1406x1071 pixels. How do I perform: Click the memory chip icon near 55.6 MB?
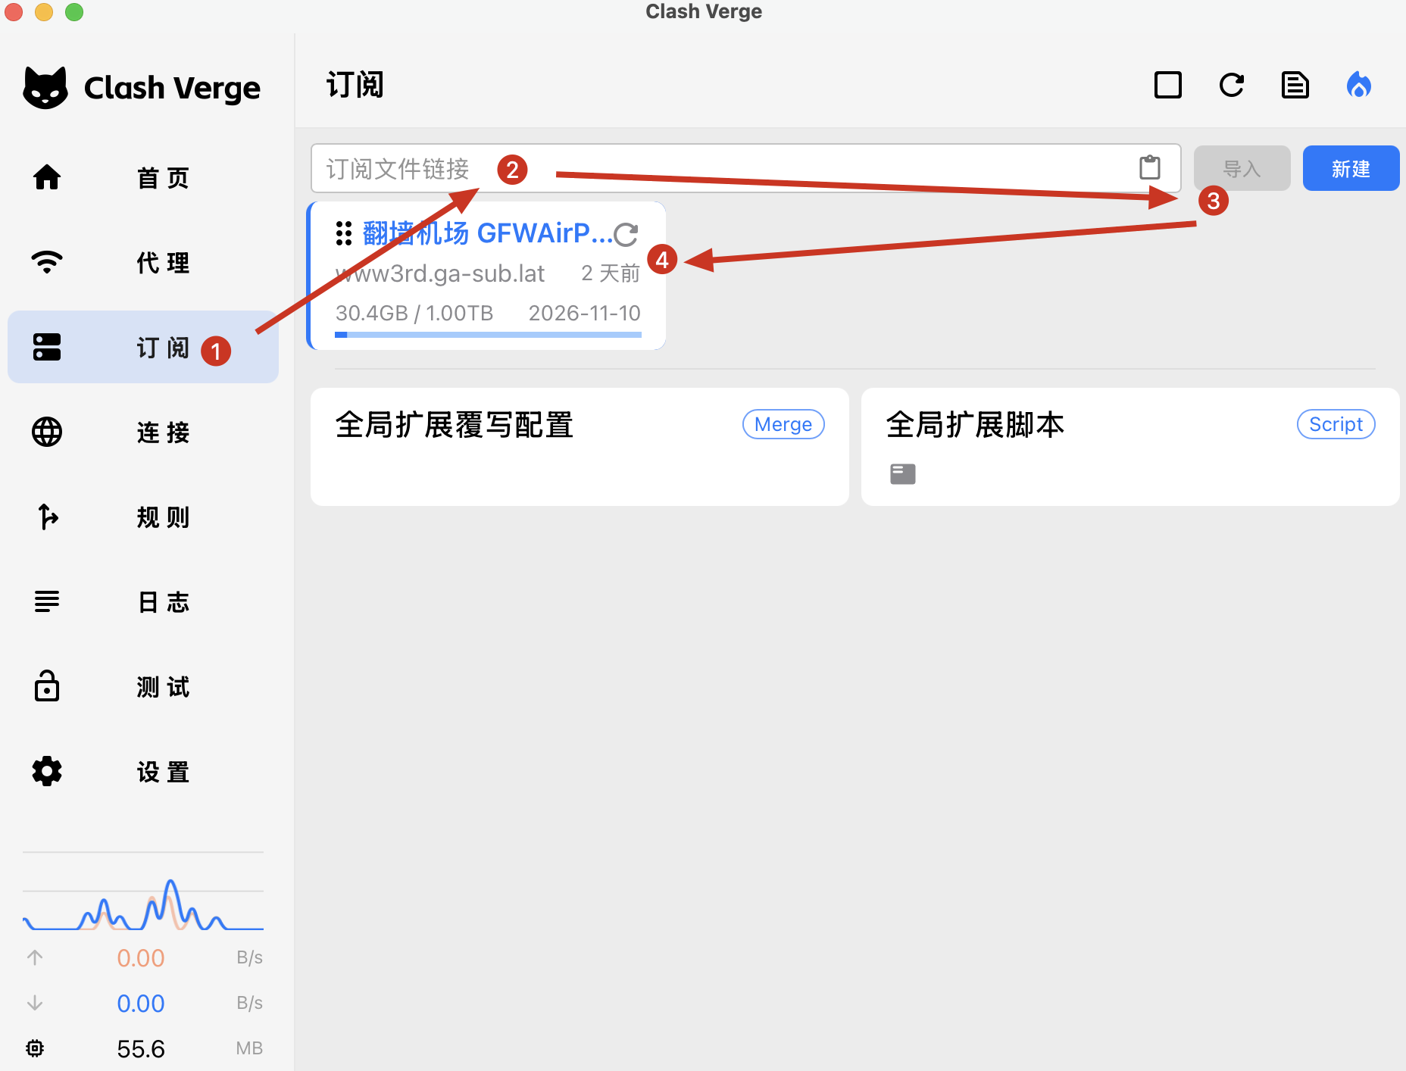35,1048
